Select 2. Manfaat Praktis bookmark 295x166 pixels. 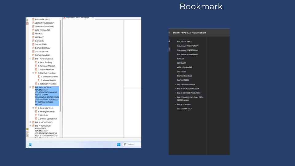[48, 80]
